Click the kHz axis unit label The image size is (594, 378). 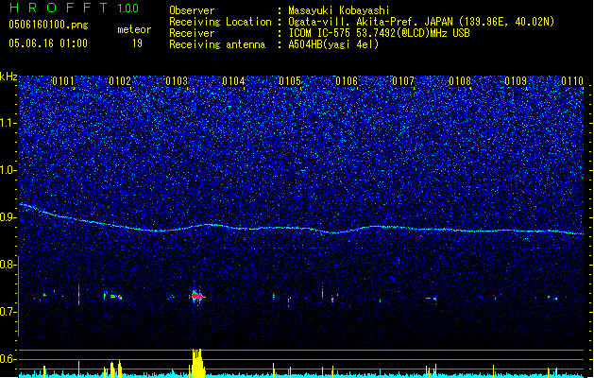point(8,77)
